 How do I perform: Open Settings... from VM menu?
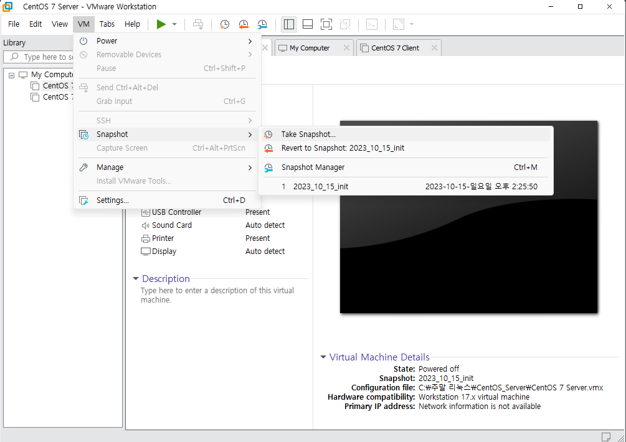[x=167, y=200]
